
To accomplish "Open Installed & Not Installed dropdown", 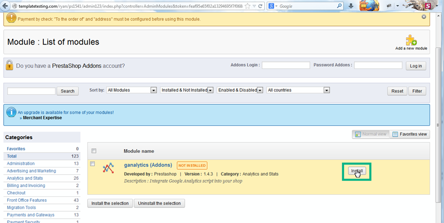I will point(186,90).
